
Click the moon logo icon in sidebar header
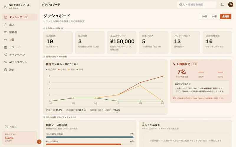pos(6,6)
